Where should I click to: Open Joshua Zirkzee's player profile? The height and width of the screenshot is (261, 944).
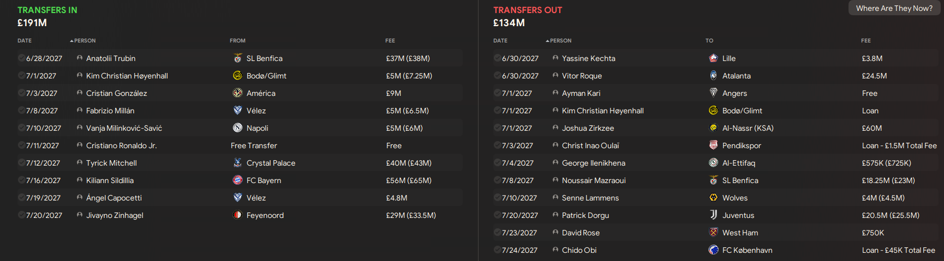click(x=588, y=128)
